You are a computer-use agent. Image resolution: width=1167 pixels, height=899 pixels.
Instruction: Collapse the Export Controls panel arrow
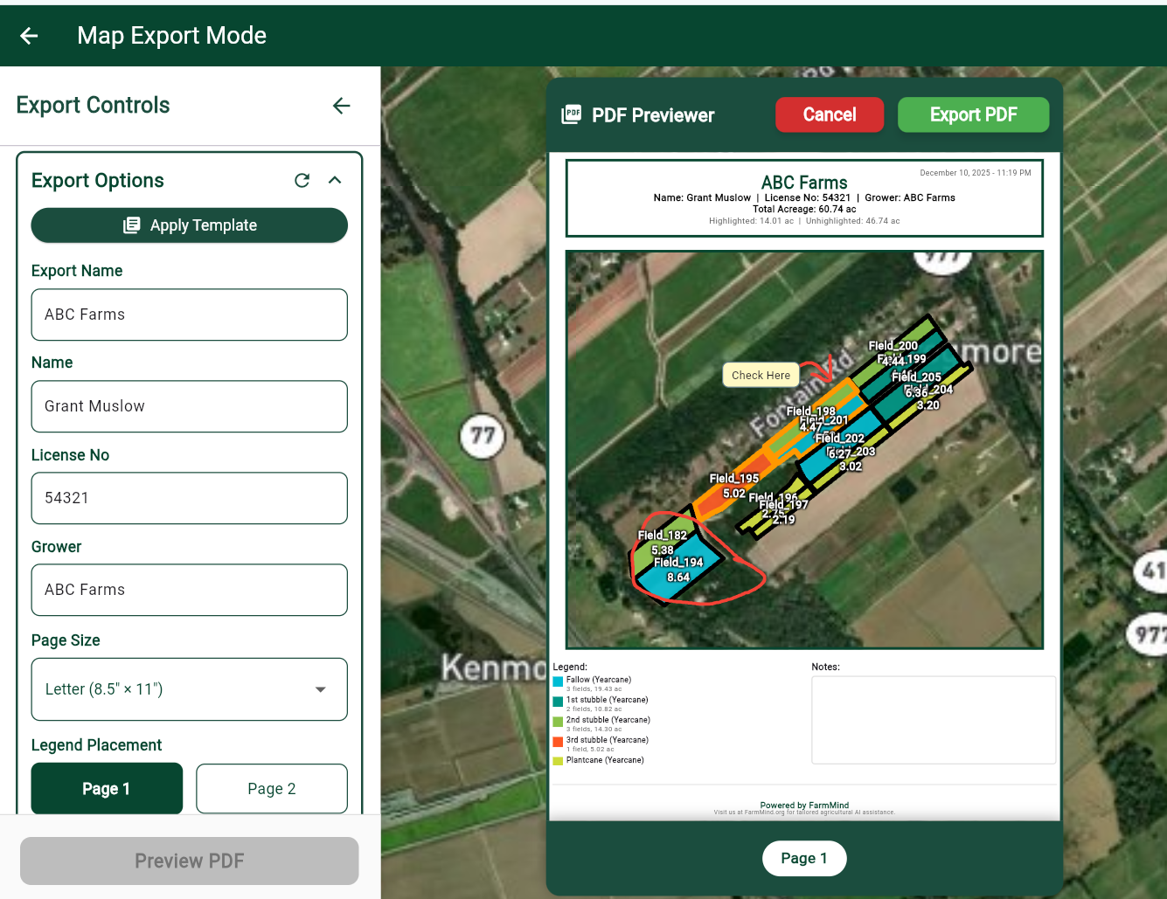(x=341, y=106)
